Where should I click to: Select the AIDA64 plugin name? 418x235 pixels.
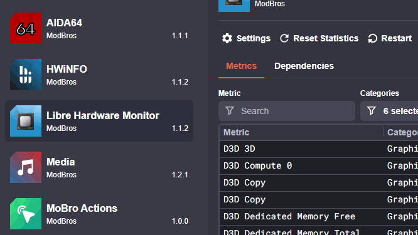(64, 23)
